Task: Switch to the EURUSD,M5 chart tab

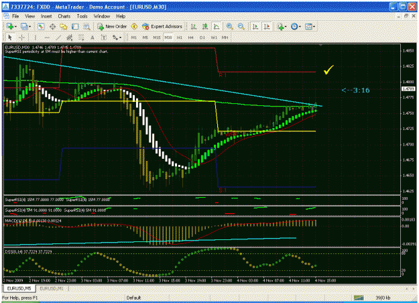Action: click(x=19, y=288)
